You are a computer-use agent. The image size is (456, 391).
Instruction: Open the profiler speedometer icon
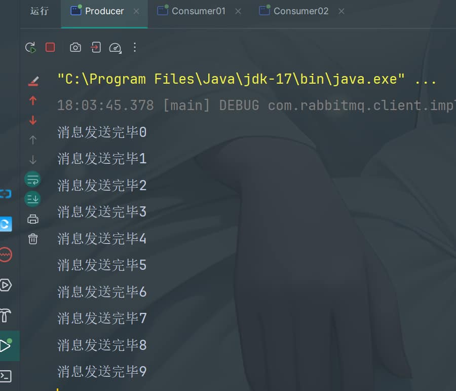[x=115, y=48]
